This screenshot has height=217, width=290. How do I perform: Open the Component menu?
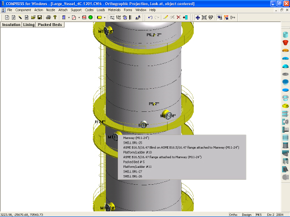pos(23,10)
